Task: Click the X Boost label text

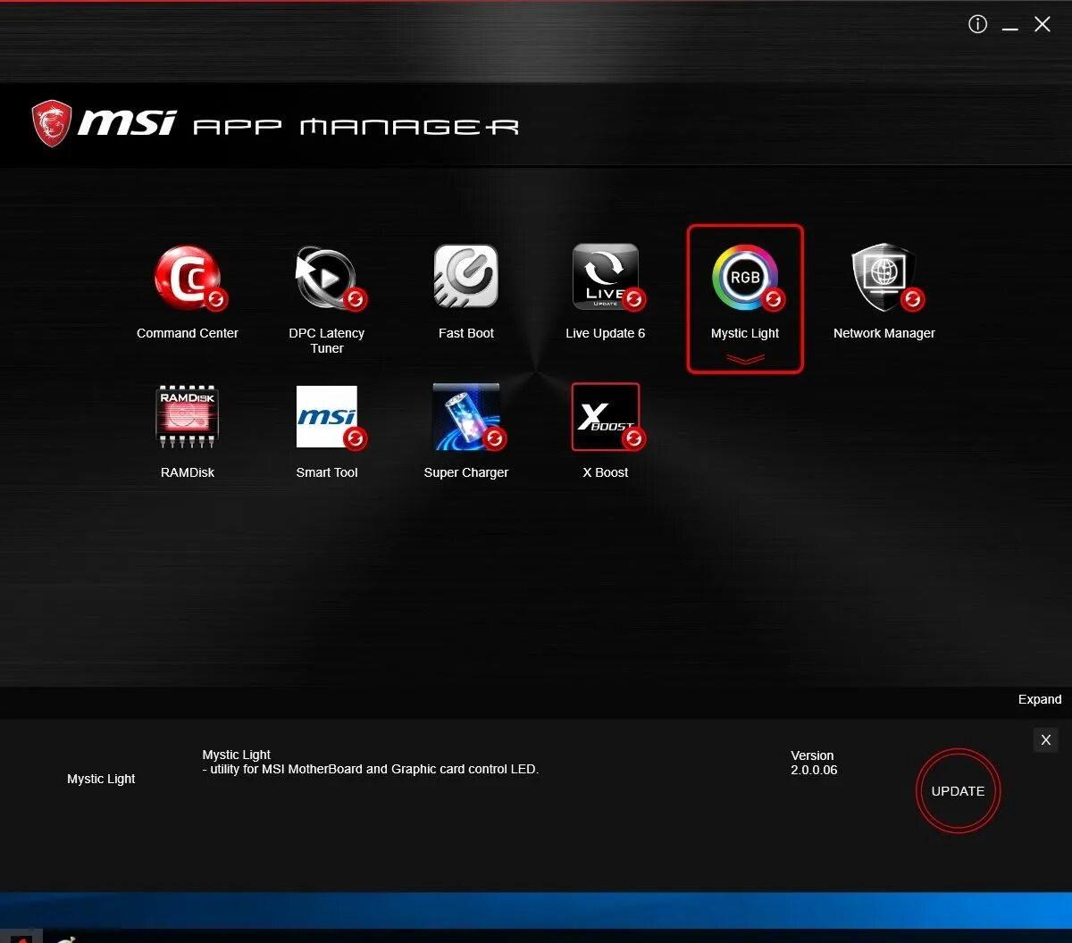Action: [606, 472]
